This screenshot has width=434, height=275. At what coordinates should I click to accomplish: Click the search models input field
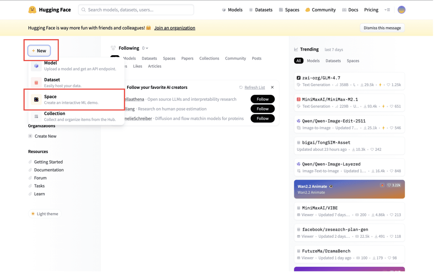tap(136, 10)
